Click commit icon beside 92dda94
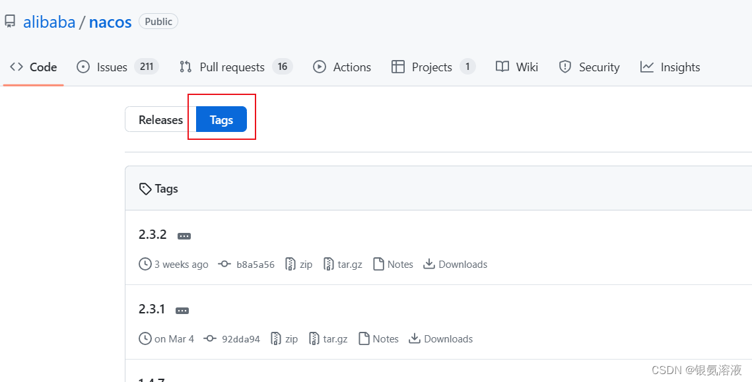Screen dimensions: 752x382 (209, 338)
